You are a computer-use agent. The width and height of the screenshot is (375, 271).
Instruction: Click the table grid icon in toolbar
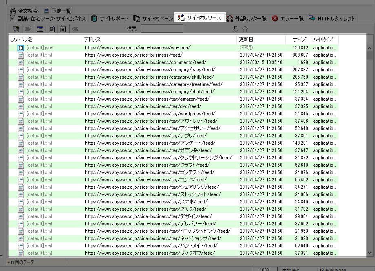click(x=40, y=29)
